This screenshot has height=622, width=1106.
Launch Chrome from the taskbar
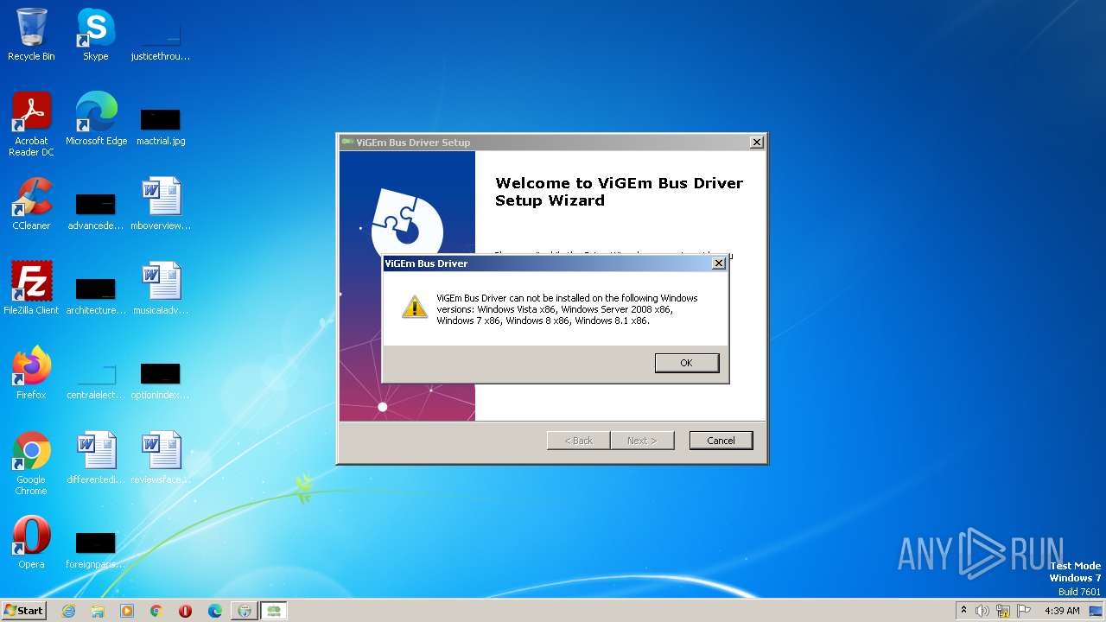point(156,611)
